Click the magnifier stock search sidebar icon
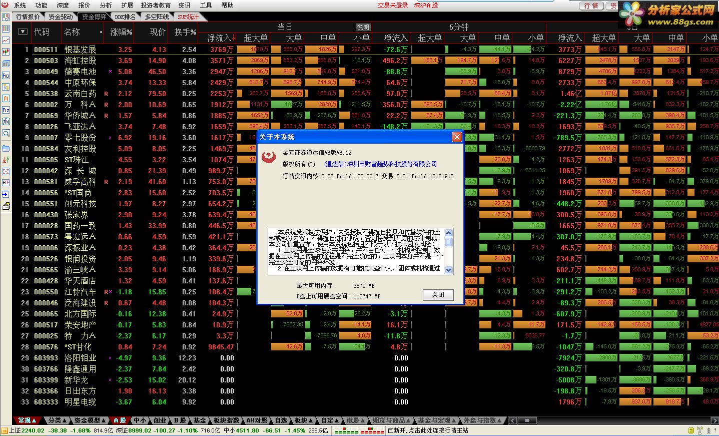719x436 pixels. (6, 133)
